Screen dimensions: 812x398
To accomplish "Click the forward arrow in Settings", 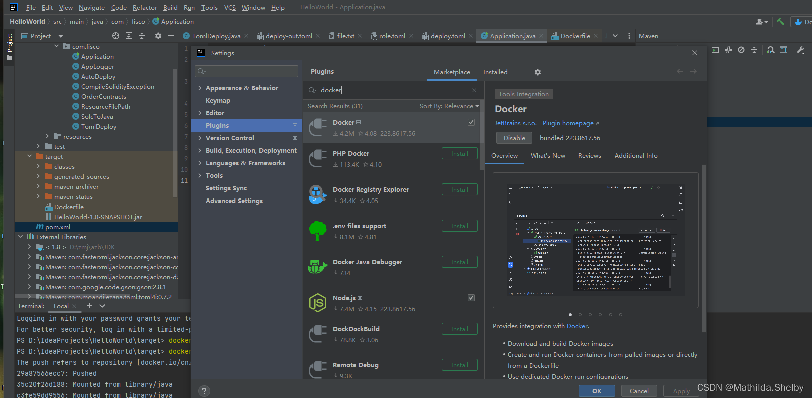I will pos(693,71).
